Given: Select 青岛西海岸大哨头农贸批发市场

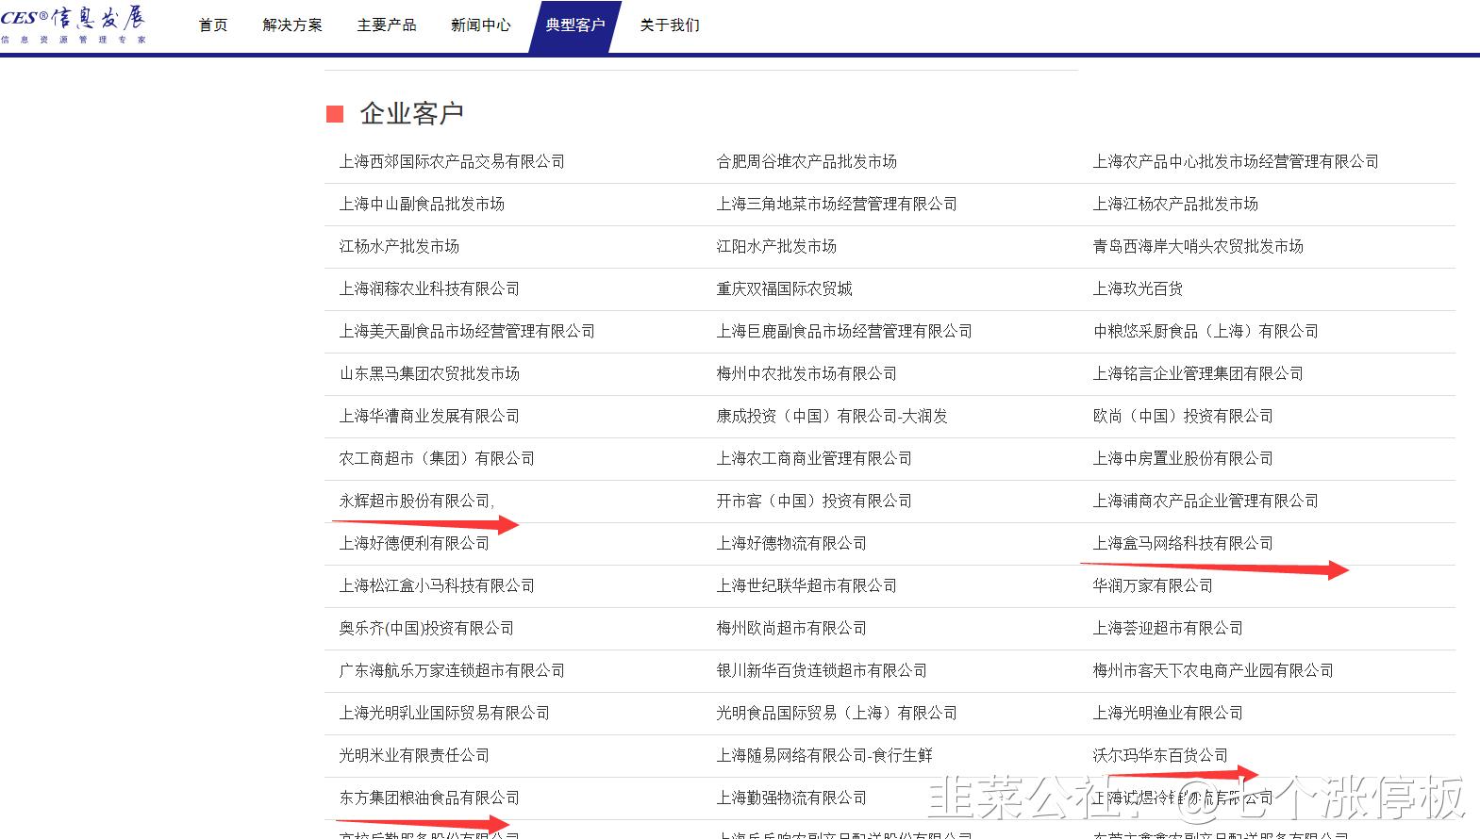Looking at the screenshot, I should tap(1198, 247).
